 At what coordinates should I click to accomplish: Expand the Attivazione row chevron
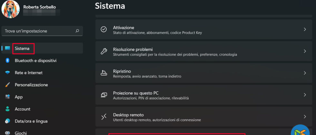(x=305, y=29)
